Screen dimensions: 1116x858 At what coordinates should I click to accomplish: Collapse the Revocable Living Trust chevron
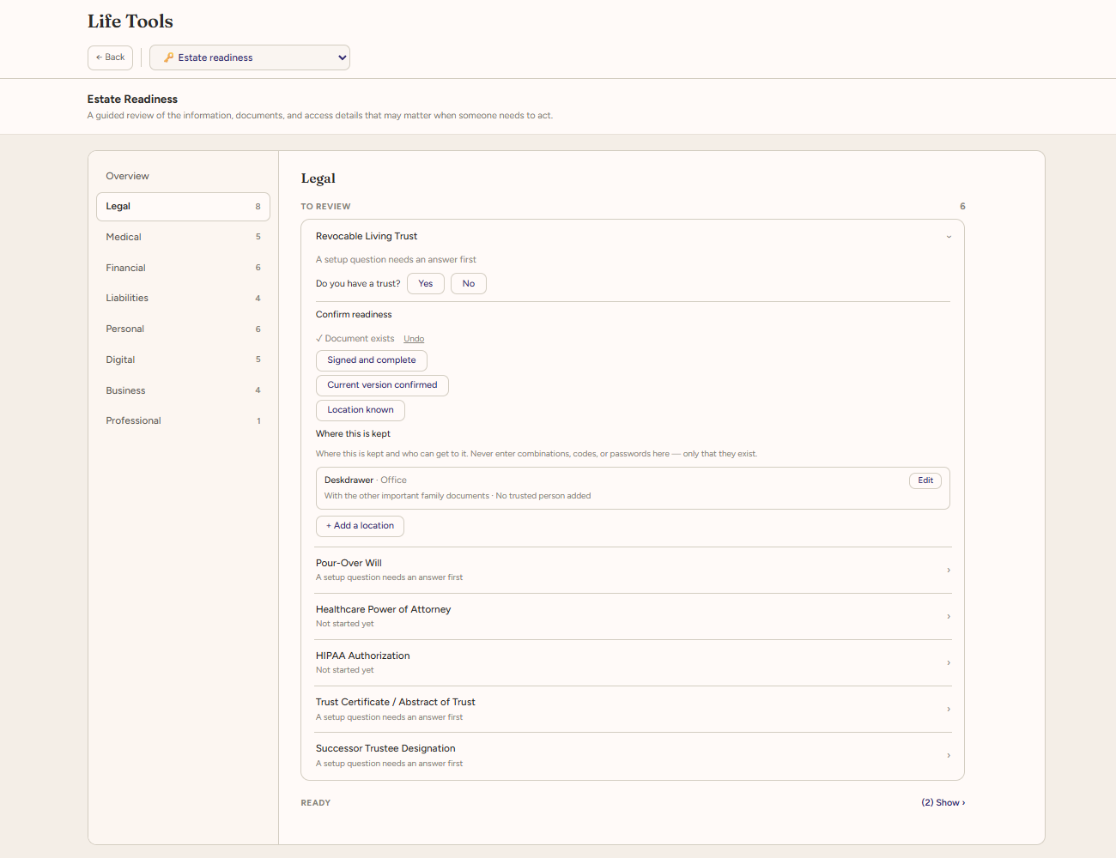[949, 237]
